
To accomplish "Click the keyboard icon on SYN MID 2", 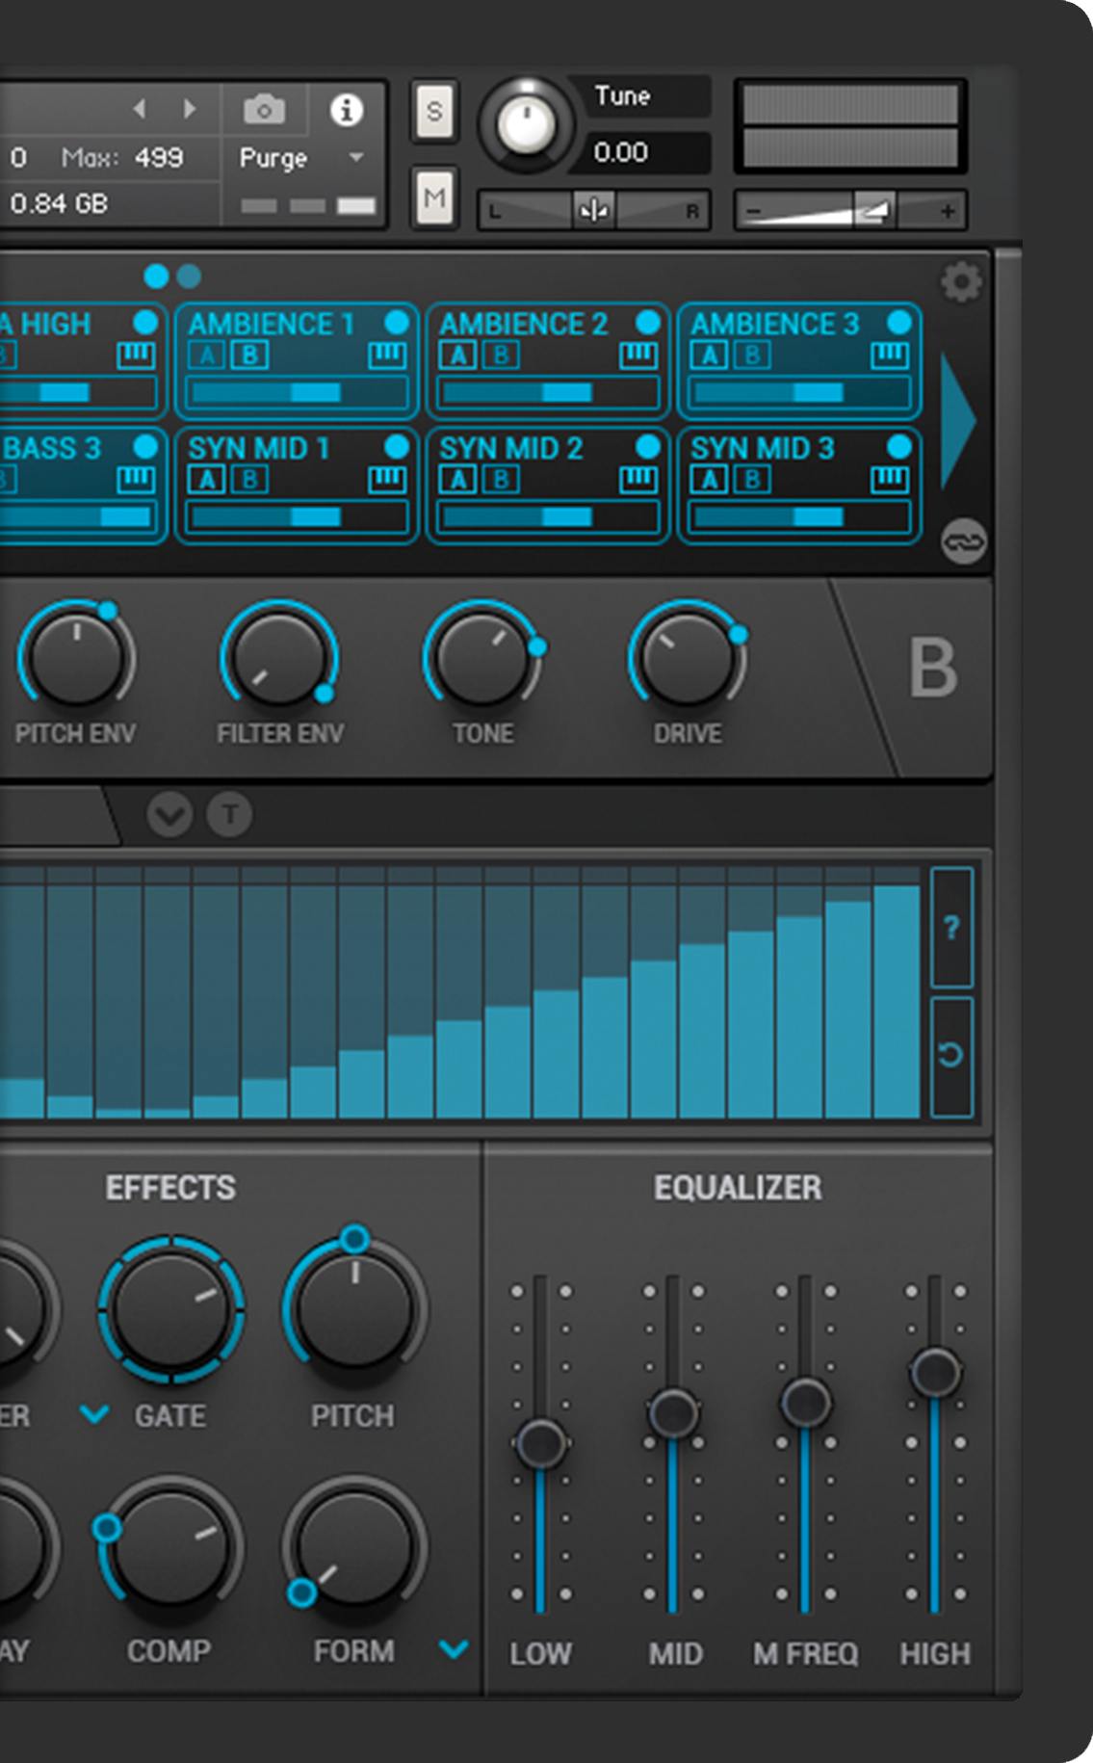I will click(638, 479).
